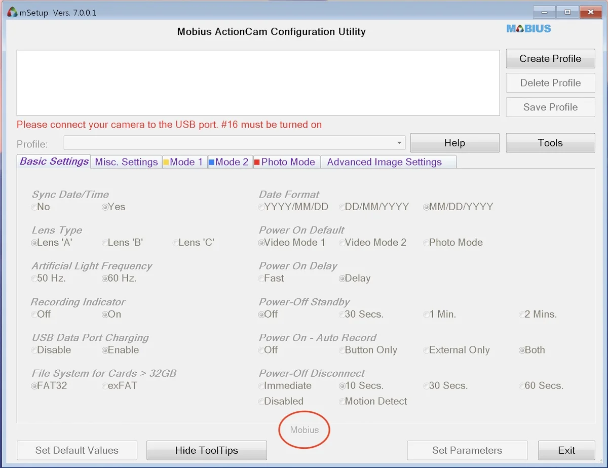Click the mSetup app icon in title bar

(13, 12)
